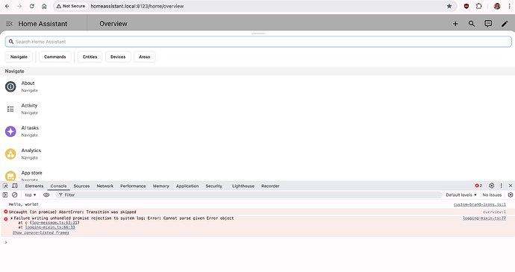Open console settings gear icon
The width and height of the screenshot is (515, 272).
[x=510, y=195]
